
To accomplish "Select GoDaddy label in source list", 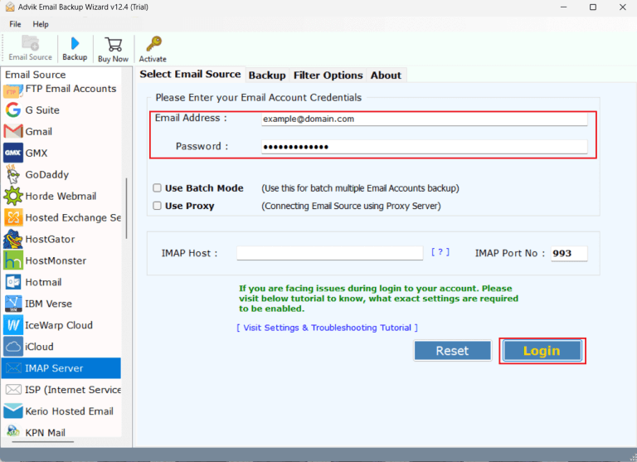I will point(47,174).
